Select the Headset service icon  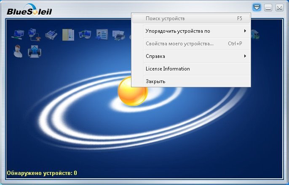[x=18, y=51]
